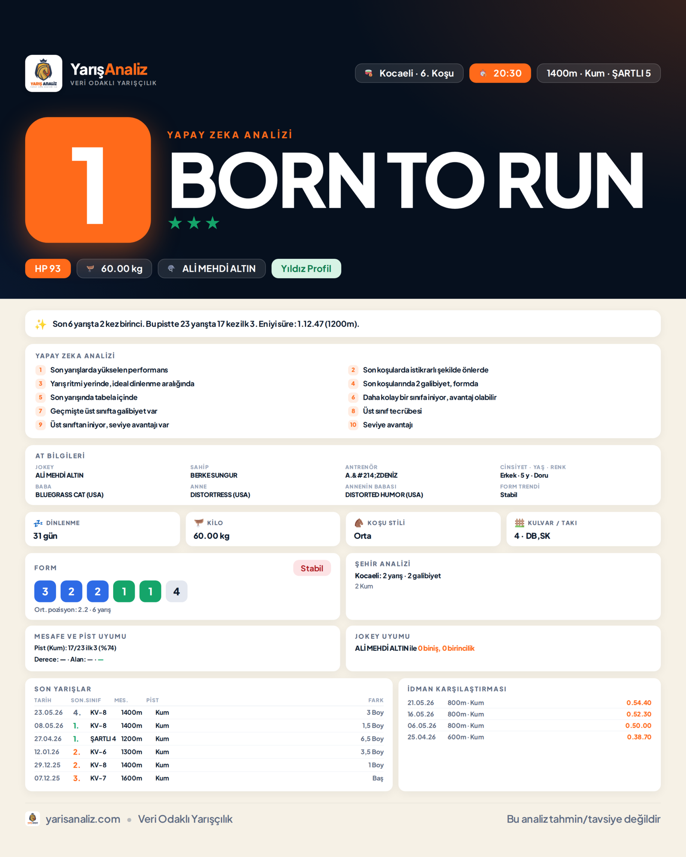686x857 pixels.
Task: Click the numbered bullet 1 in the analysis list
Action: coord(41,370)
